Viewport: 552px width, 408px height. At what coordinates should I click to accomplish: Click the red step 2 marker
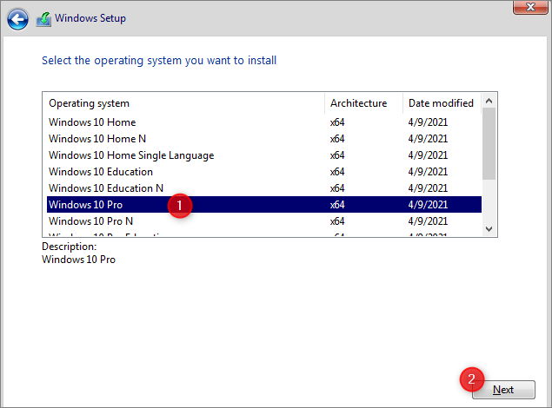coord(471,379)
